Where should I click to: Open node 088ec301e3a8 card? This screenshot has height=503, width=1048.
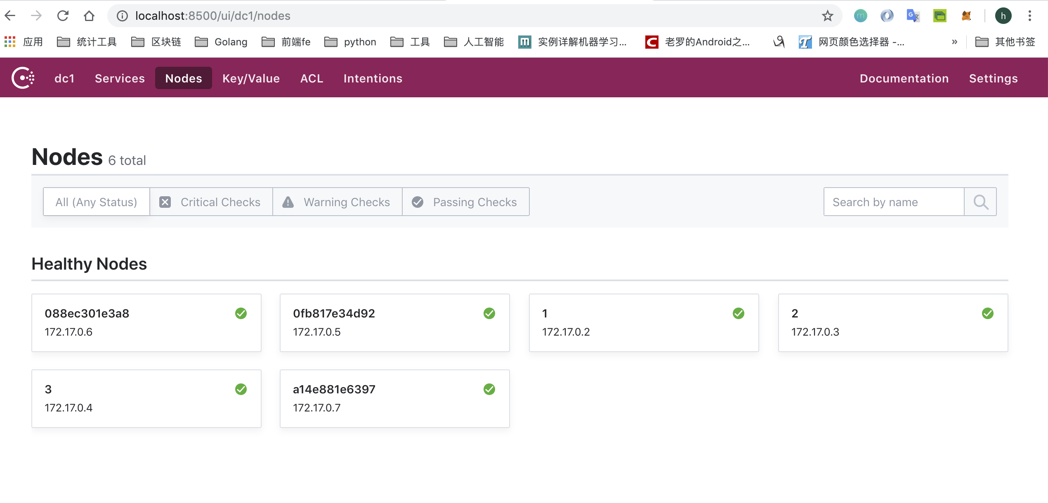146,322
